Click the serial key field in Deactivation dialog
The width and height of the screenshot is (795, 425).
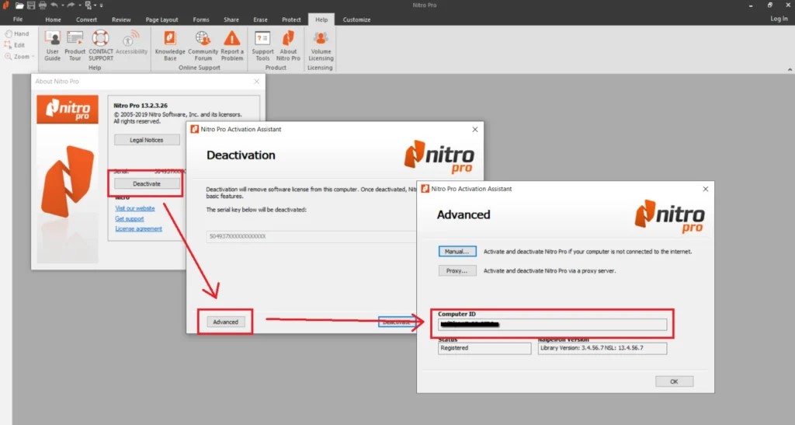(x=311, y=236)
